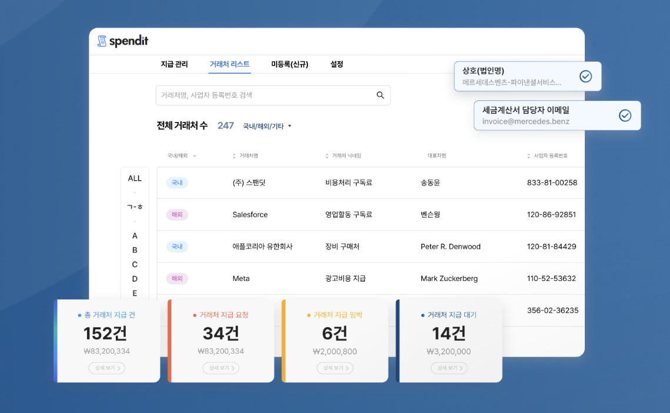The height and width of the screenshot is (413, 670).
Task: Filter by letter C in index
Action: (x=135, y=265)
